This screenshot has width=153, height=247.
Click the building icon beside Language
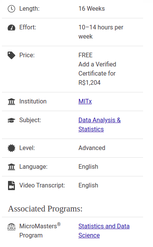[x=11, y=167]
